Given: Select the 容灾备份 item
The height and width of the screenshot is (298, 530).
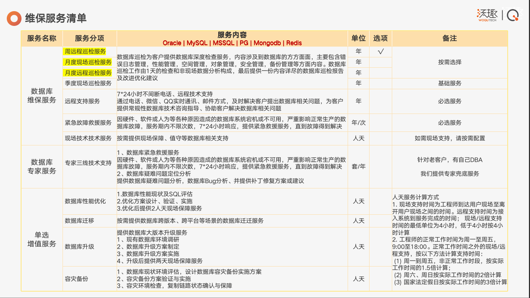Looking at the screenshot, I should [76, 279].
